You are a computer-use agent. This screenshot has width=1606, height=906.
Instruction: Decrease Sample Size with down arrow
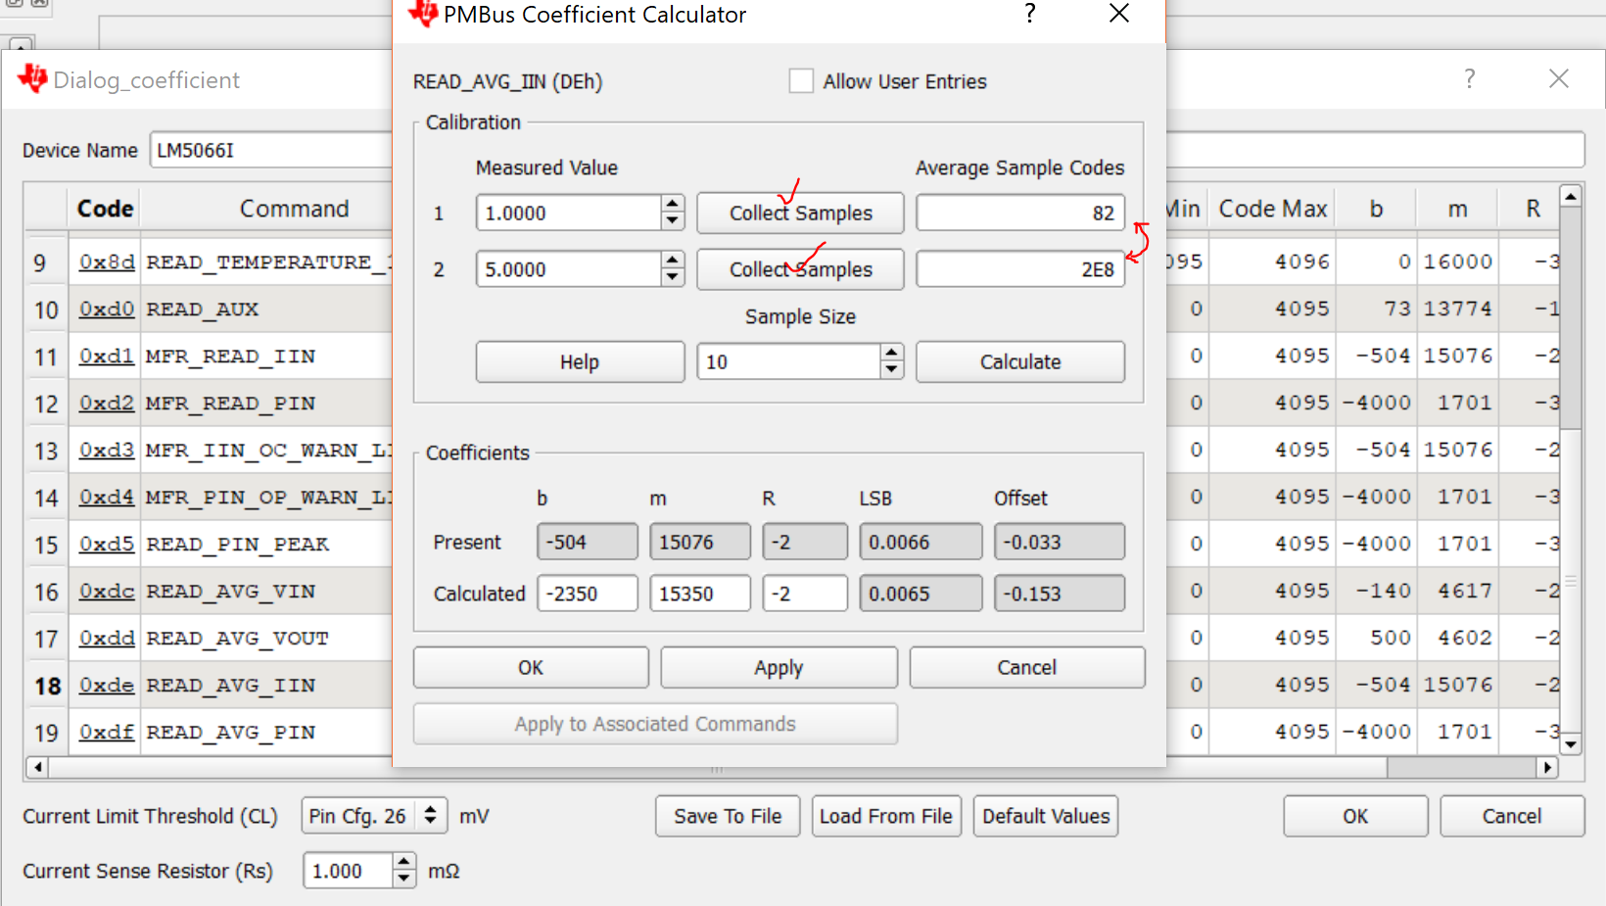pyautogui.click(x=891, y=370)
